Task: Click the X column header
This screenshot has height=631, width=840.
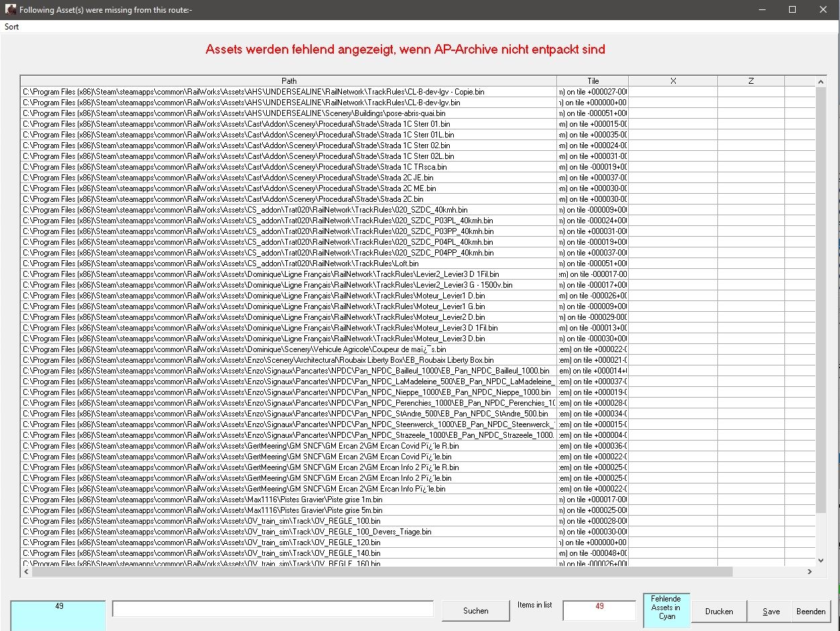Action: pyautogui.click(x=672, y=81)
